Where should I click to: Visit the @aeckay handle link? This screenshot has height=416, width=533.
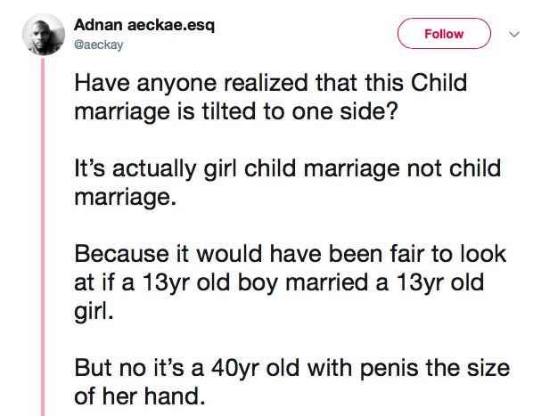point(99,45)
